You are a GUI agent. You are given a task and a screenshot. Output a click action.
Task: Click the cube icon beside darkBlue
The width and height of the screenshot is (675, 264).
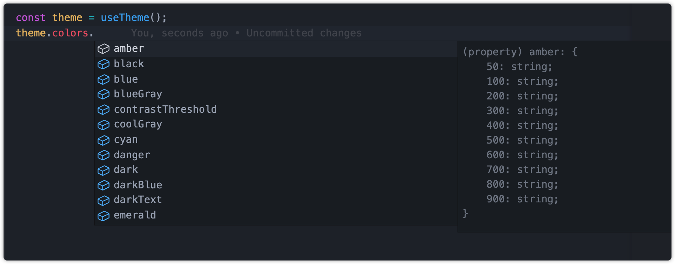click(x=104, y=185)
